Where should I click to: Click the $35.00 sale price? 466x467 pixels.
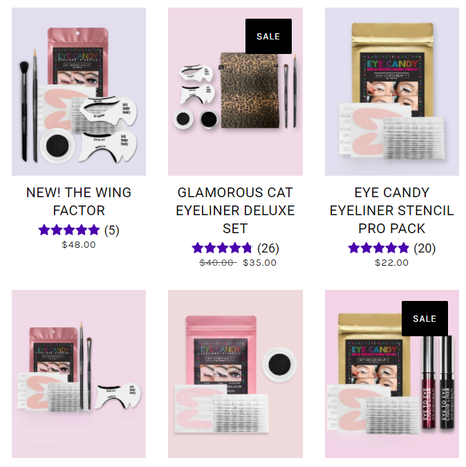[260, 263]
